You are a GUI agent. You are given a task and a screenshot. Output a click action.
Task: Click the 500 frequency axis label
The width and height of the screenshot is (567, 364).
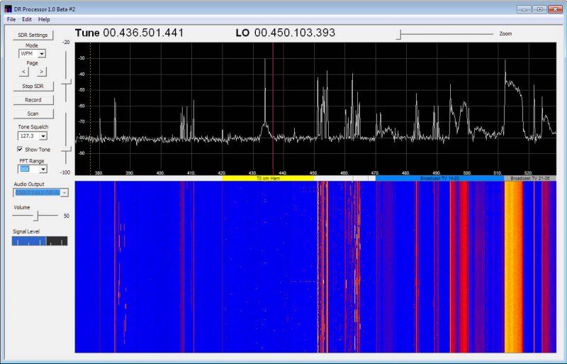pos(467,173)
